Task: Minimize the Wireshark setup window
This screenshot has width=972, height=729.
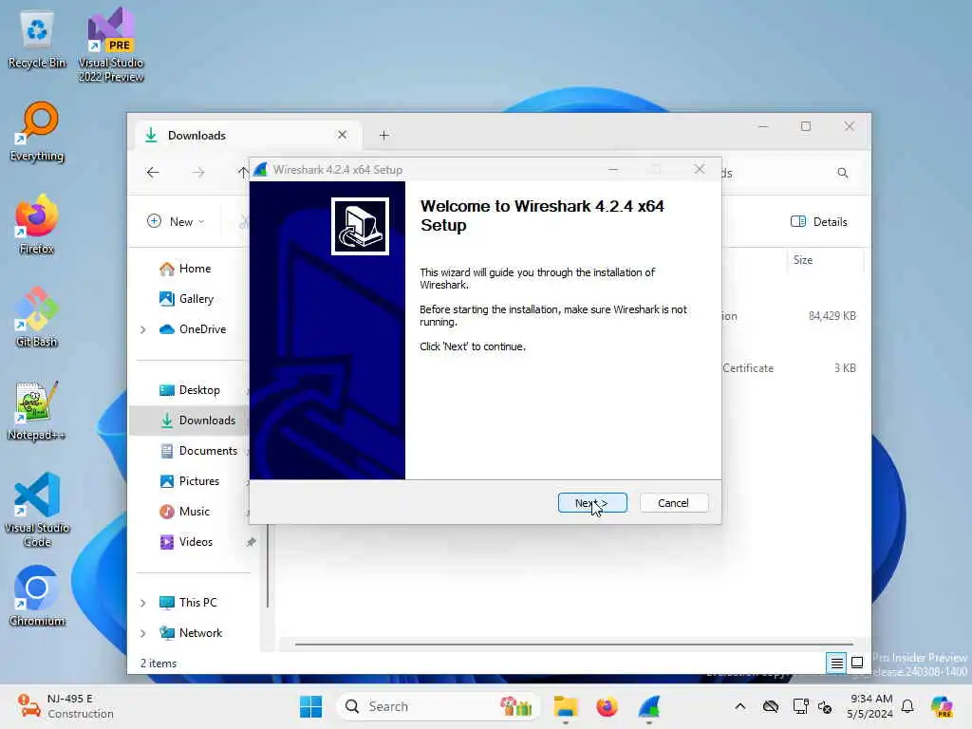Action: [x=613, y=169]
